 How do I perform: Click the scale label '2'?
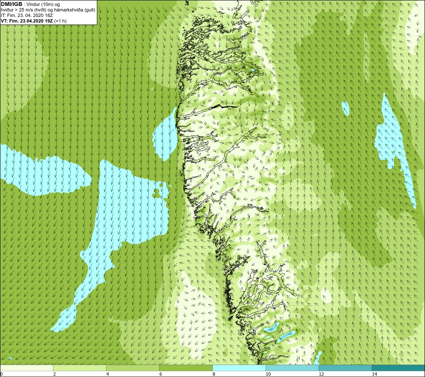pyautogui.click(x=54, y=374)
